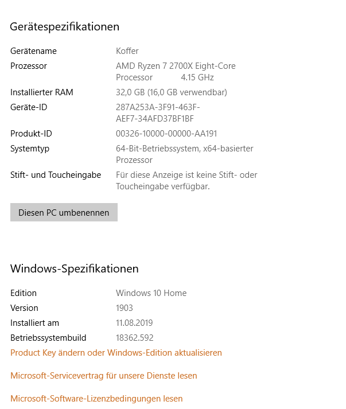Open the Product Key ändern link

click(116, 353)
